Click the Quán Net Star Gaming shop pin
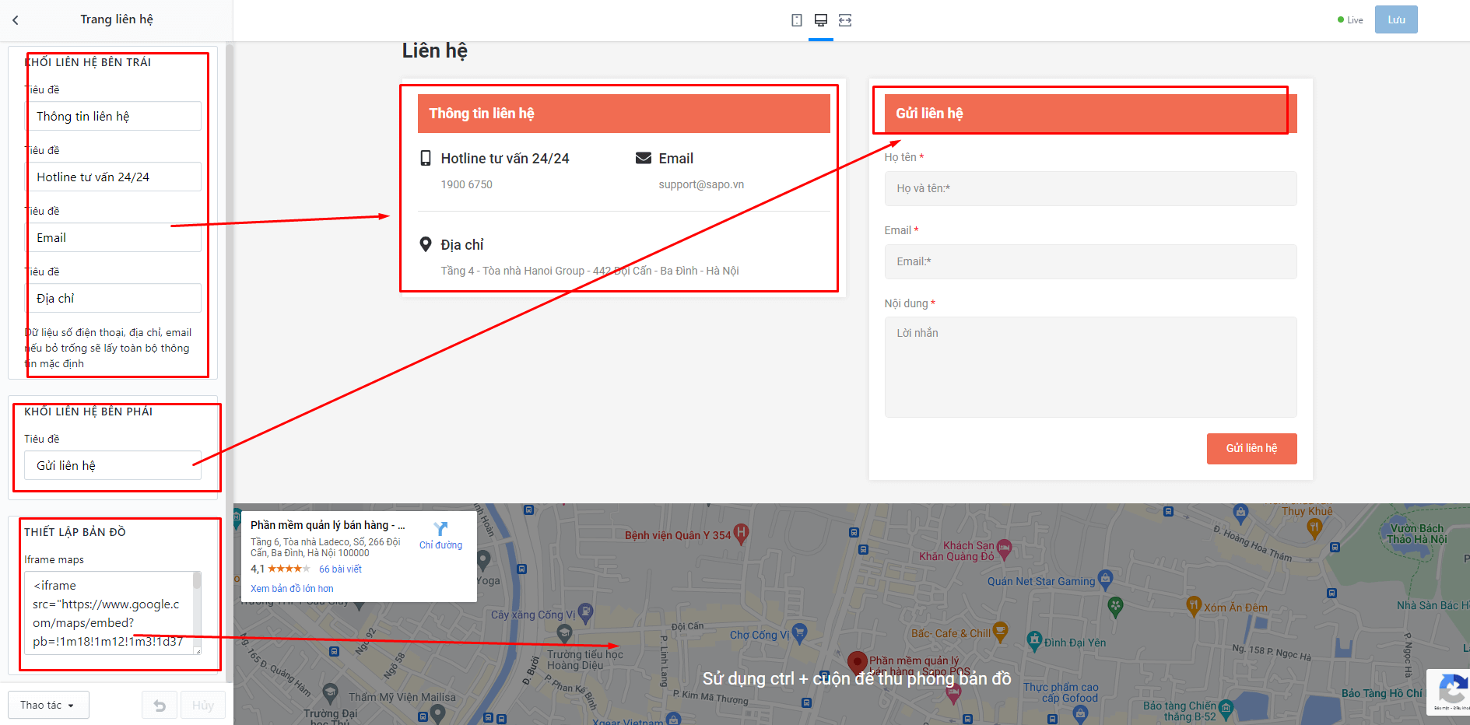 tap(1105, 580)
